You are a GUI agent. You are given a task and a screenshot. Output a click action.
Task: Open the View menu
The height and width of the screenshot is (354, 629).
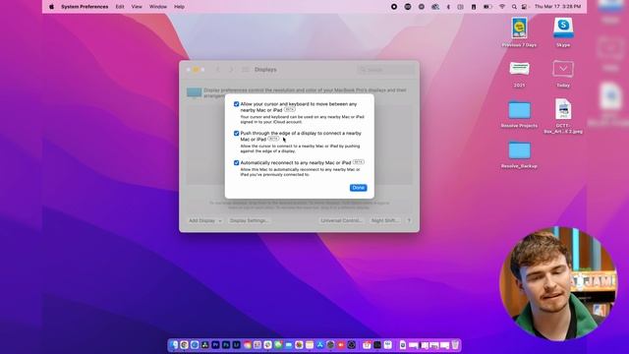click(137, 7)
